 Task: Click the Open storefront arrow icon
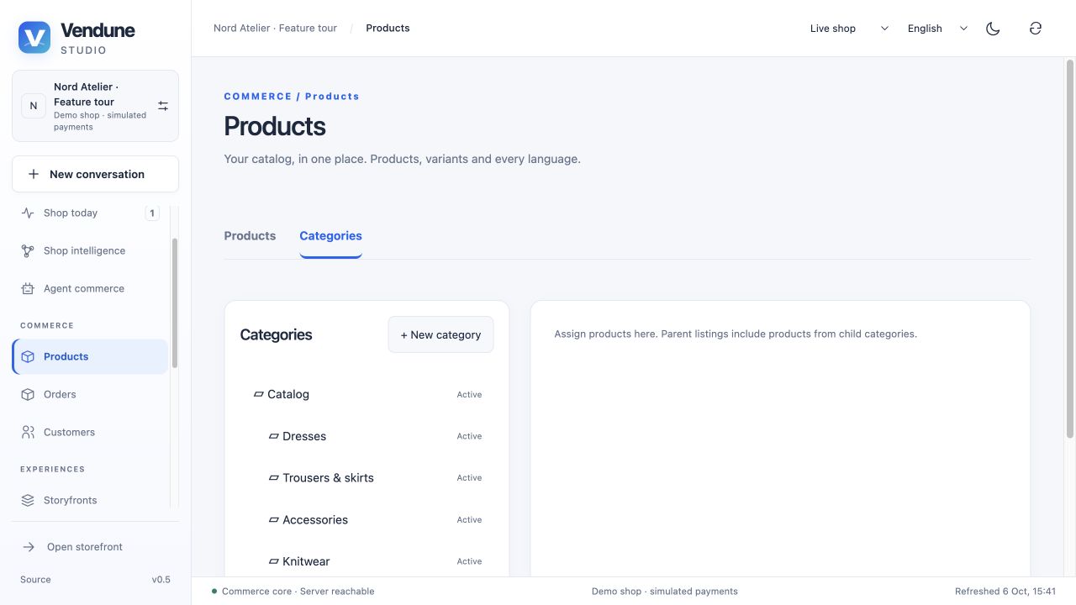[x=29, y=547]
